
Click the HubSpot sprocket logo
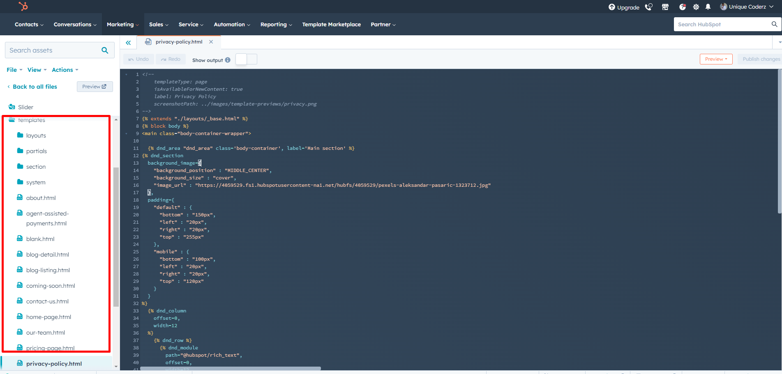point(23,6)
